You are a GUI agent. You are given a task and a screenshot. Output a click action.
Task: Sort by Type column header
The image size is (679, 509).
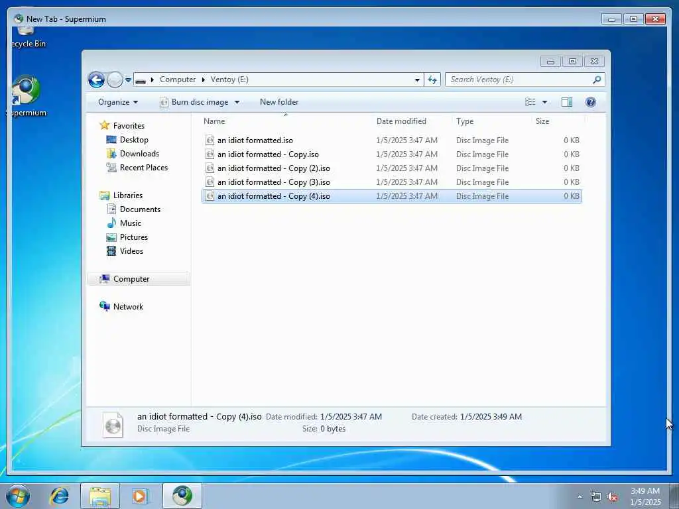pyautogui.click(x=465, y=121)
